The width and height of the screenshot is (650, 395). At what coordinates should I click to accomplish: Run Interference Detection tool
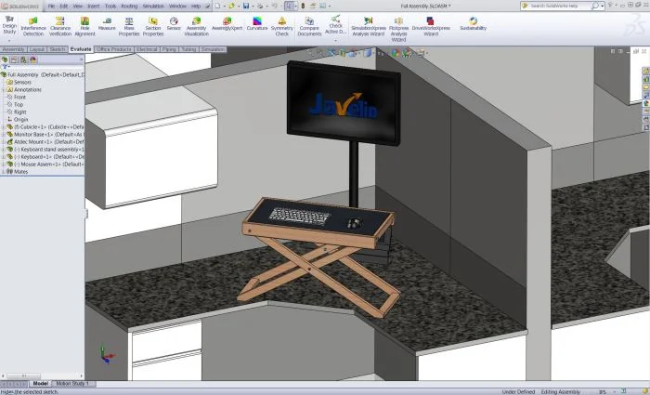32,25
